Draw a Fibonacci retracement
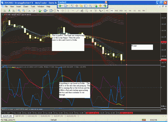Image resolution: width=168 pixels, height=122 pixels. (87, 11)
